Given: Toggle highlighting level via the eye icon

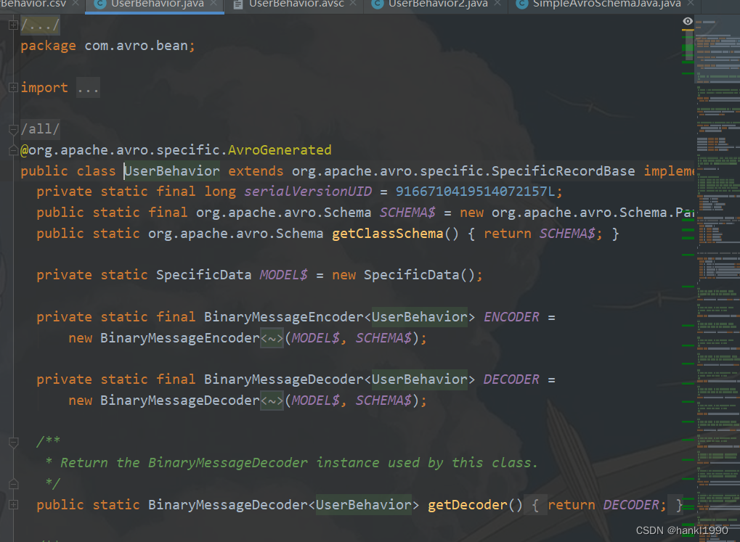Looking at the screenshot, I should tap(686, 21).
